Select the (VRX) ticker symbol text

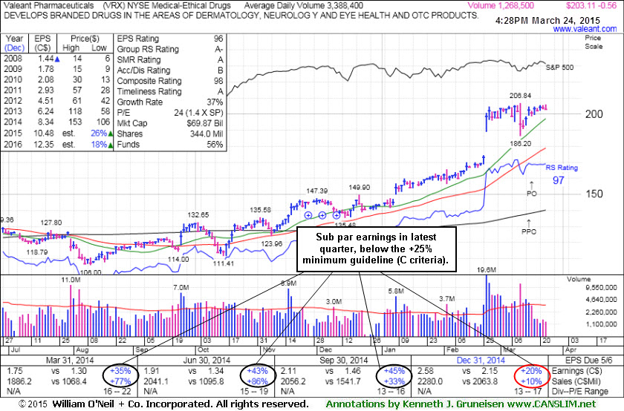pos(114,6)
